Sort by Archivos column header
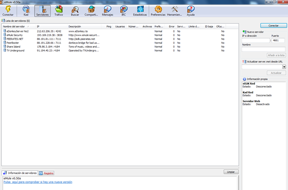288x190 pixels. pyautogui.click(x=147, y=27)
